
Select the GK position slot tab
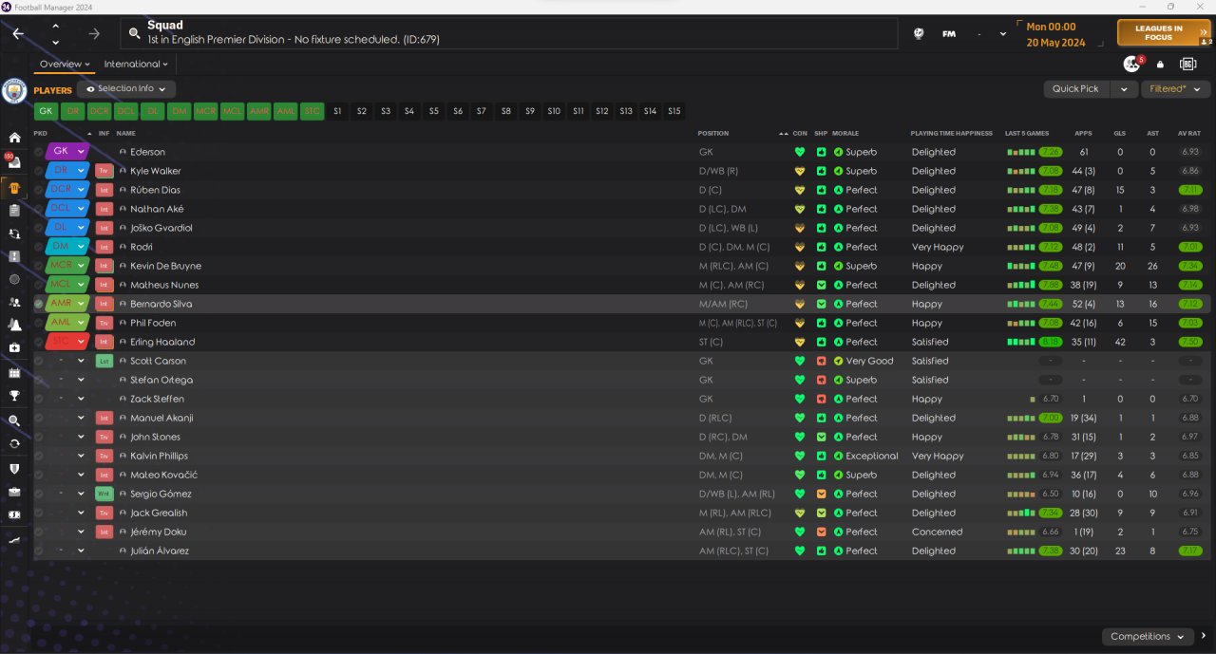[45, 111]
